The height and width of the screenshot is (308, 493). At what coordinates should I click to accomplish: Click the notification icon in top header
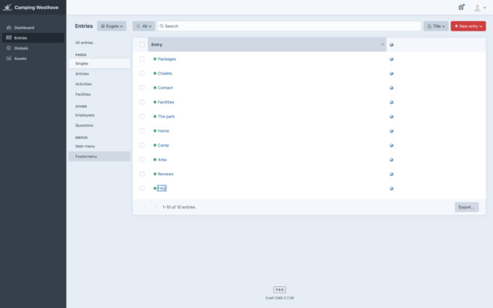tap(461, 7)
